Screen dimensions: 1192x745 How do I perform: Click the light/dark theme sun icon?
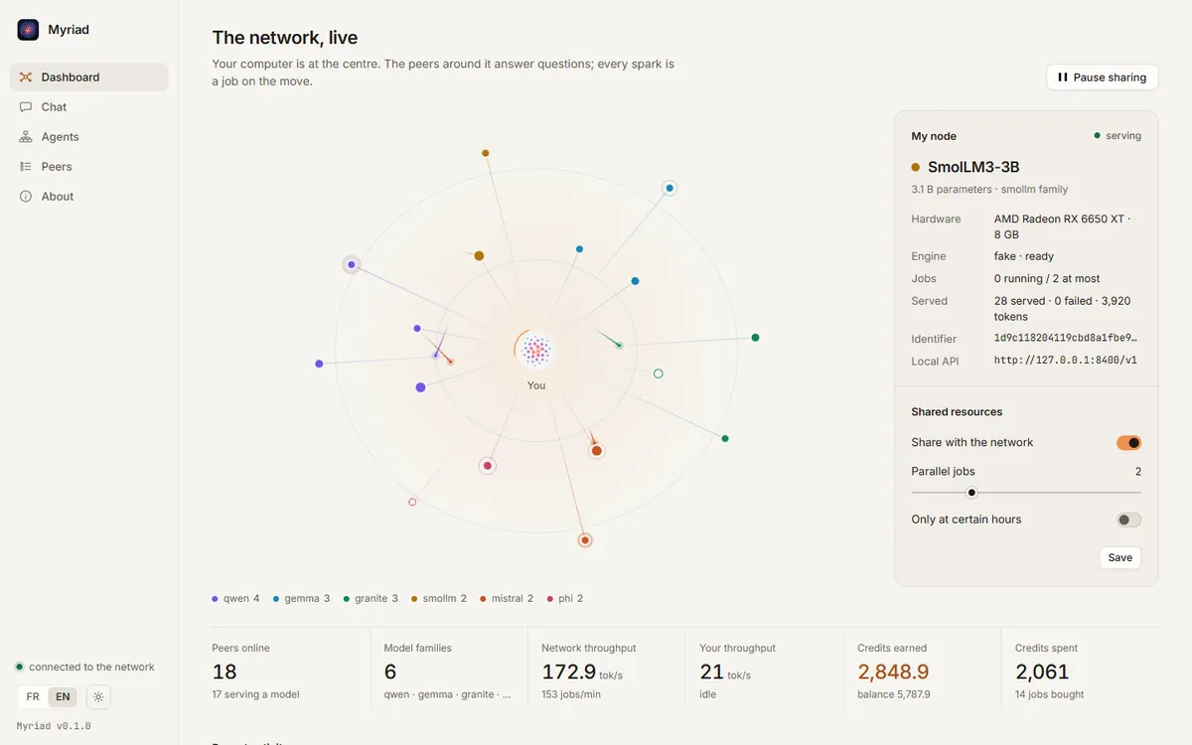coord(98,697)
